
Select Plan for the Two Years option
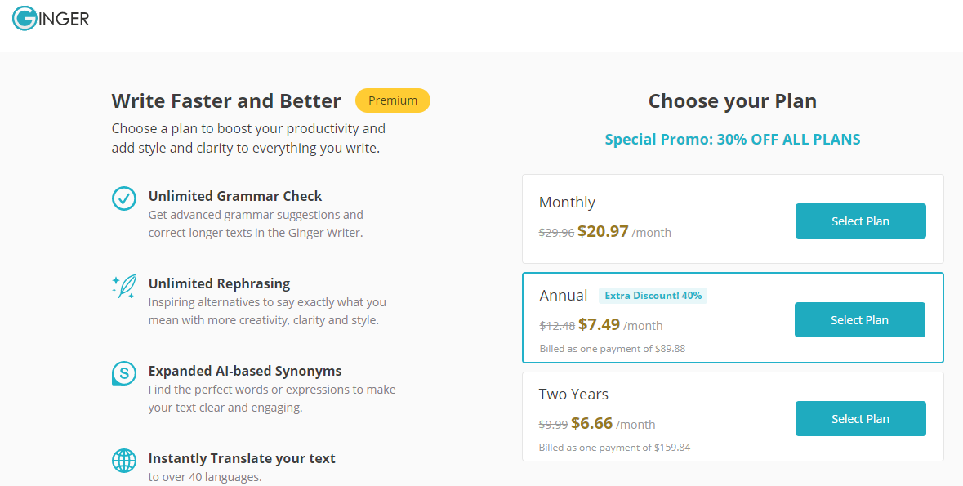(x=860, y=419)
